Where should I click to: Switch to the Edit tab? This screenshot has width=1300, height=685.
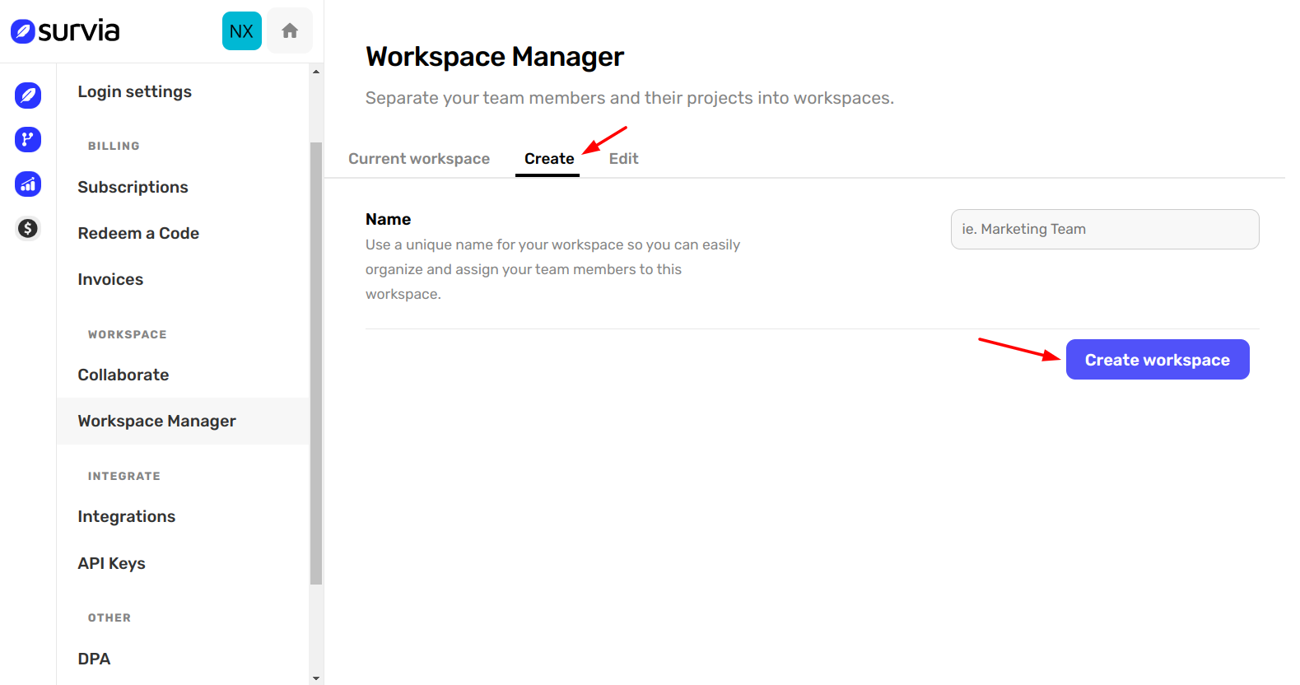pos(623,159)
